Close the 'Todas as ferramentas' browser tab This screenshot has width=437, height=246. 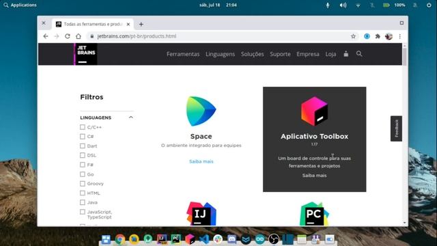pyautogui.click(x=128, y=25)
